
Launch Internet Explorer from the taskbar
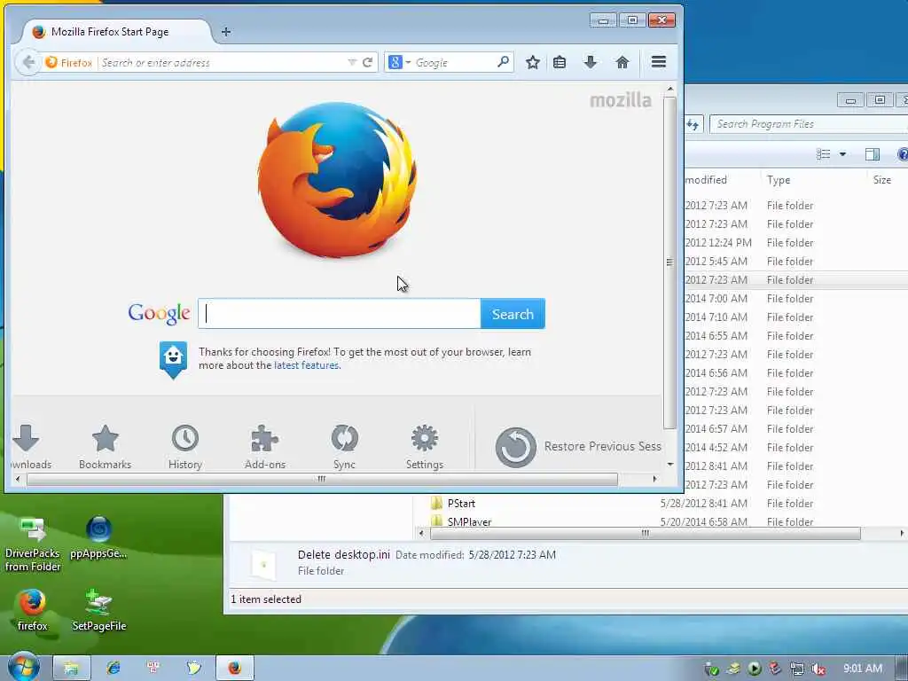click(x=113, y=668)
